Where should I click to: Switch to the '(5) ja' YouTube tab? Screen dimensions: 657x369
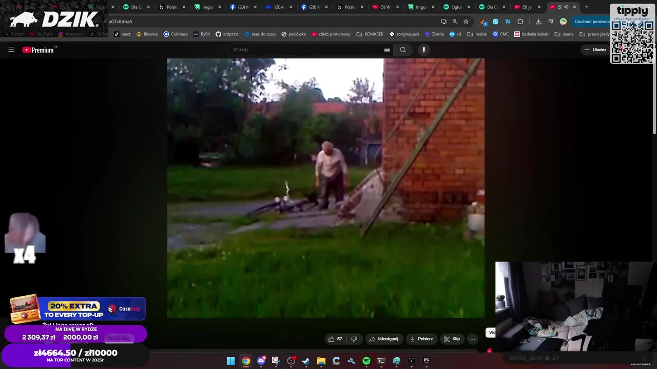(528, 7)
